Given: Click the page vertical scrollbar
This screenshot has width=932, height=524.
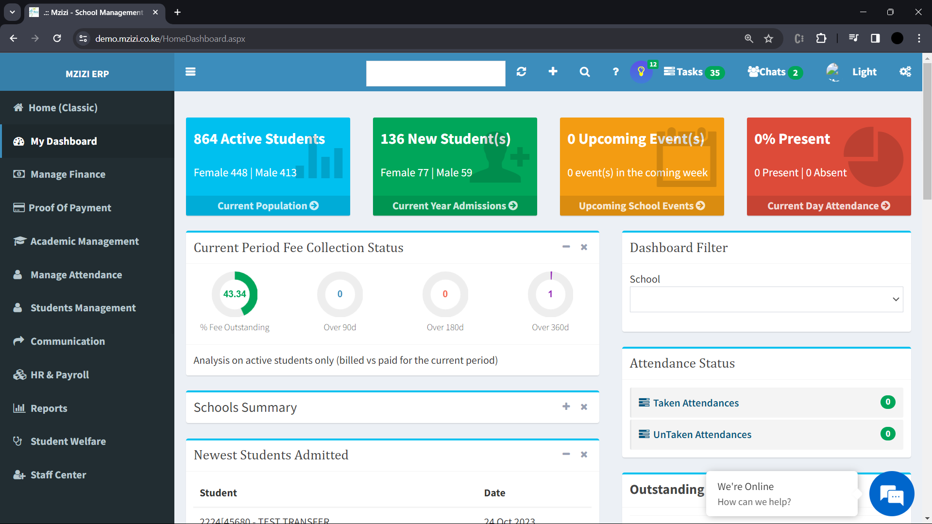Looking at the screenshot, I should 927,131.
